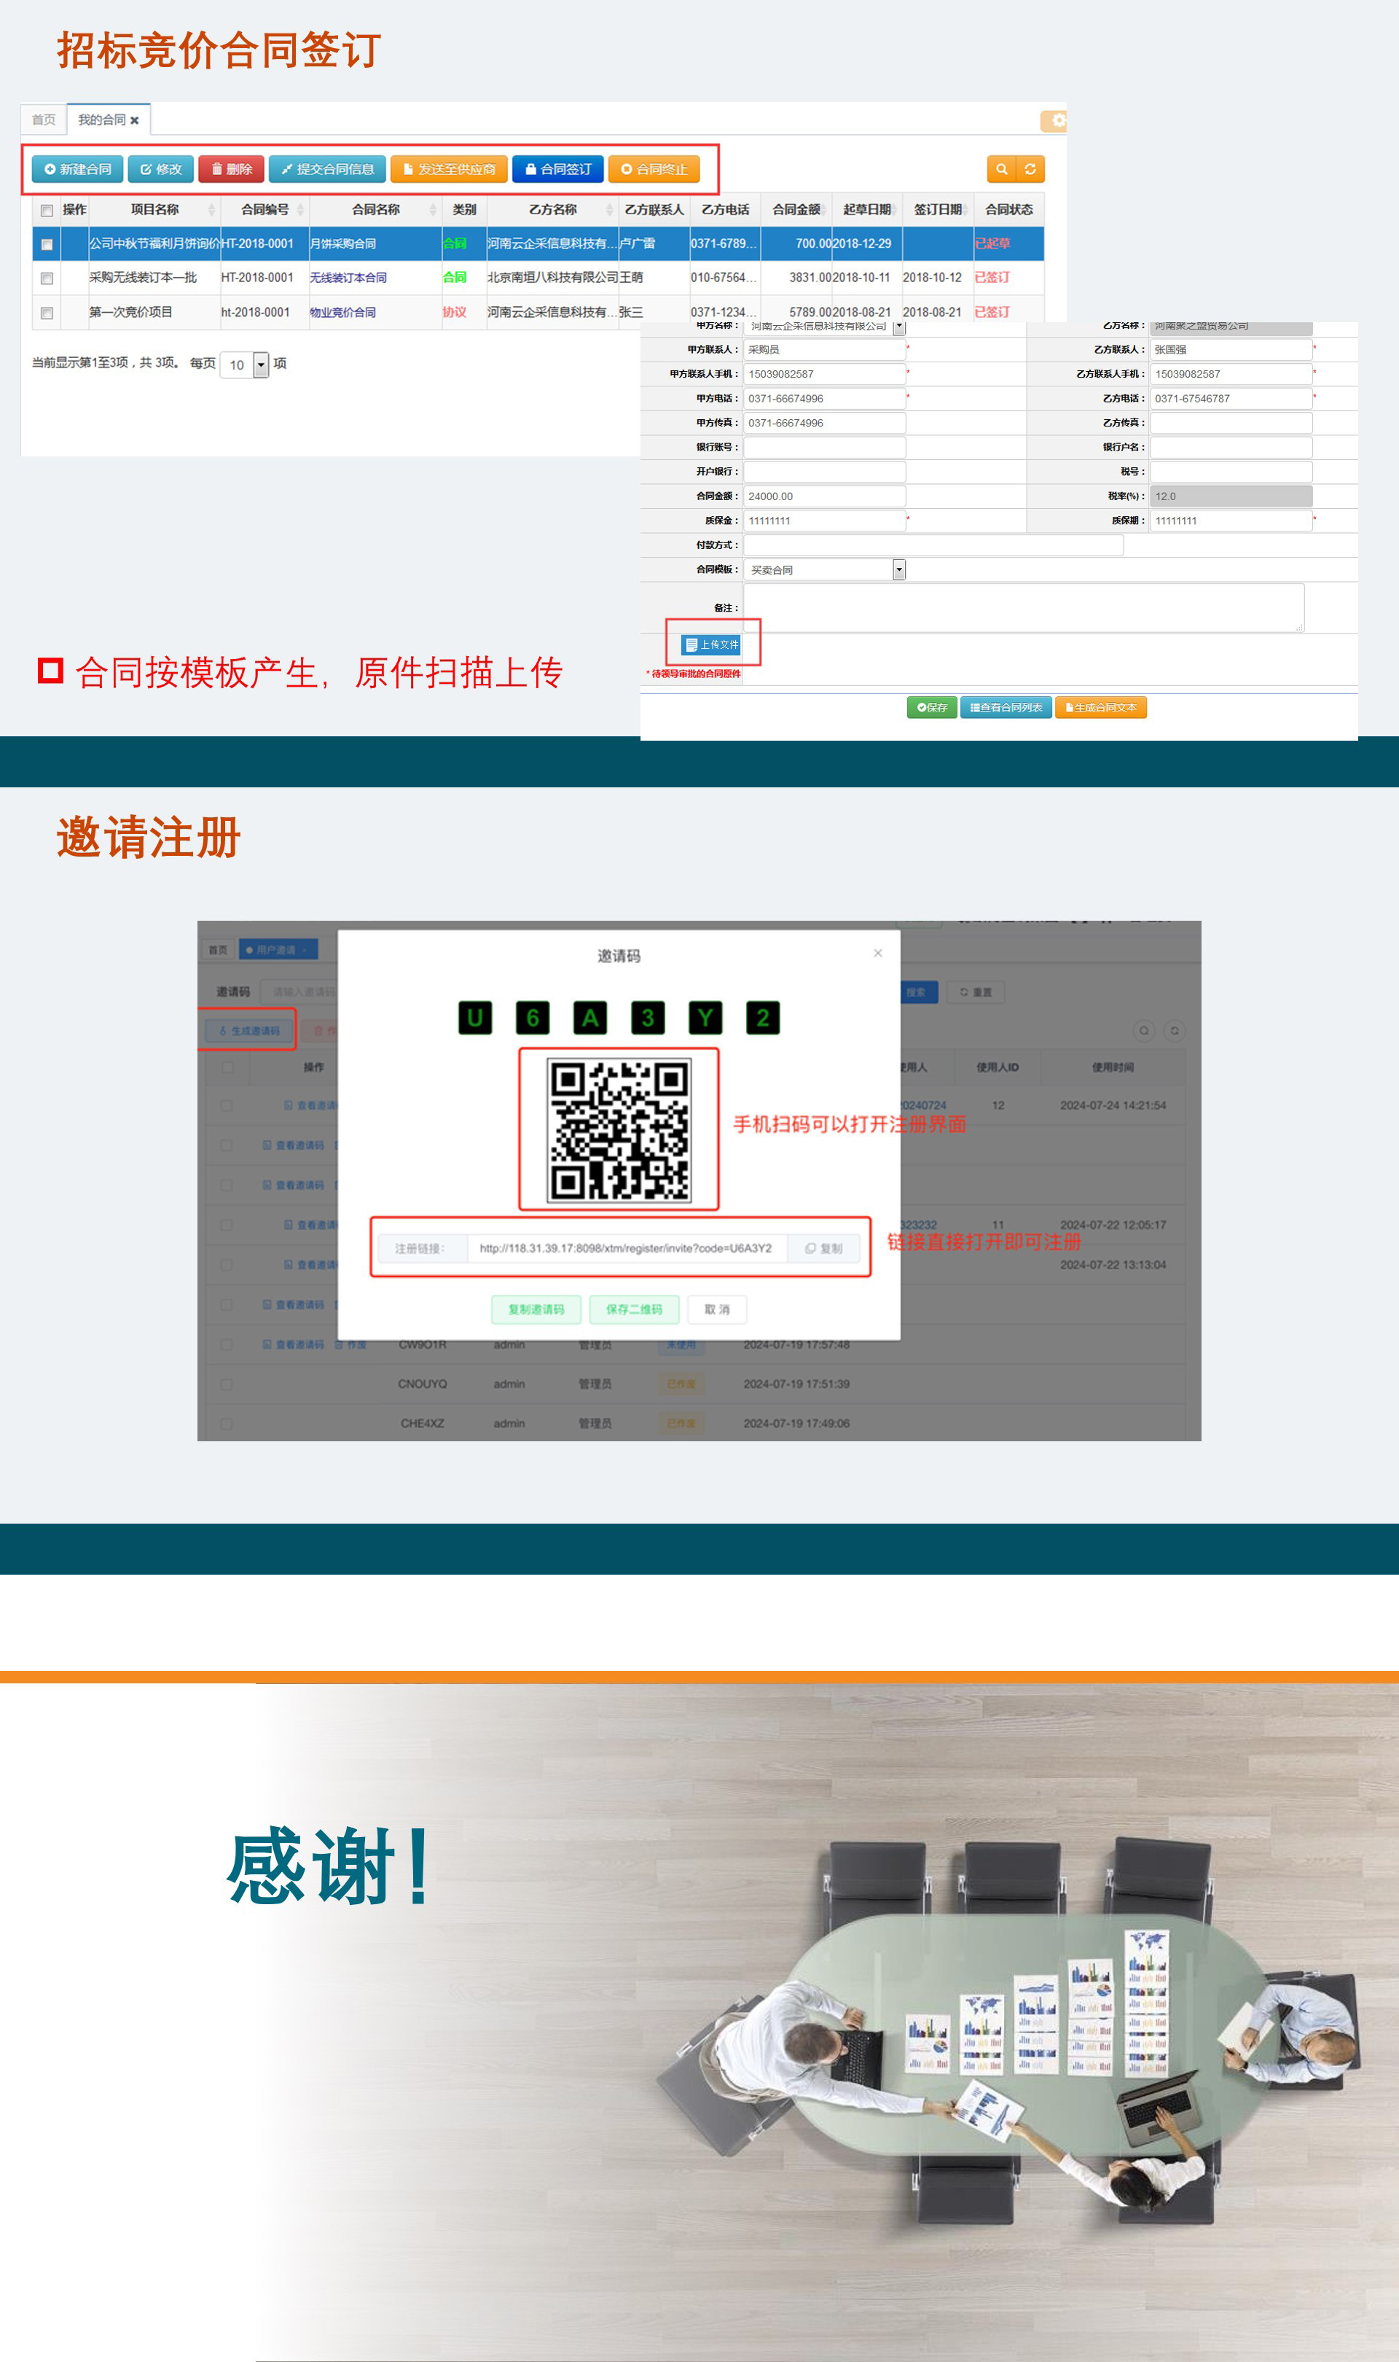Image resolution: width=1399 pixels, height=2362 pixels.
Task: Click the 复制 copy icon beside registration link
Action: 824,1248
